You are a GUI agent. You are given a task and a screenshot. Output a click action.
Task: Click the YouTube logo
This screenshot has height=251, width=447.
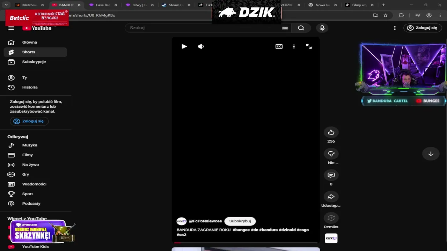coord(37,28)
